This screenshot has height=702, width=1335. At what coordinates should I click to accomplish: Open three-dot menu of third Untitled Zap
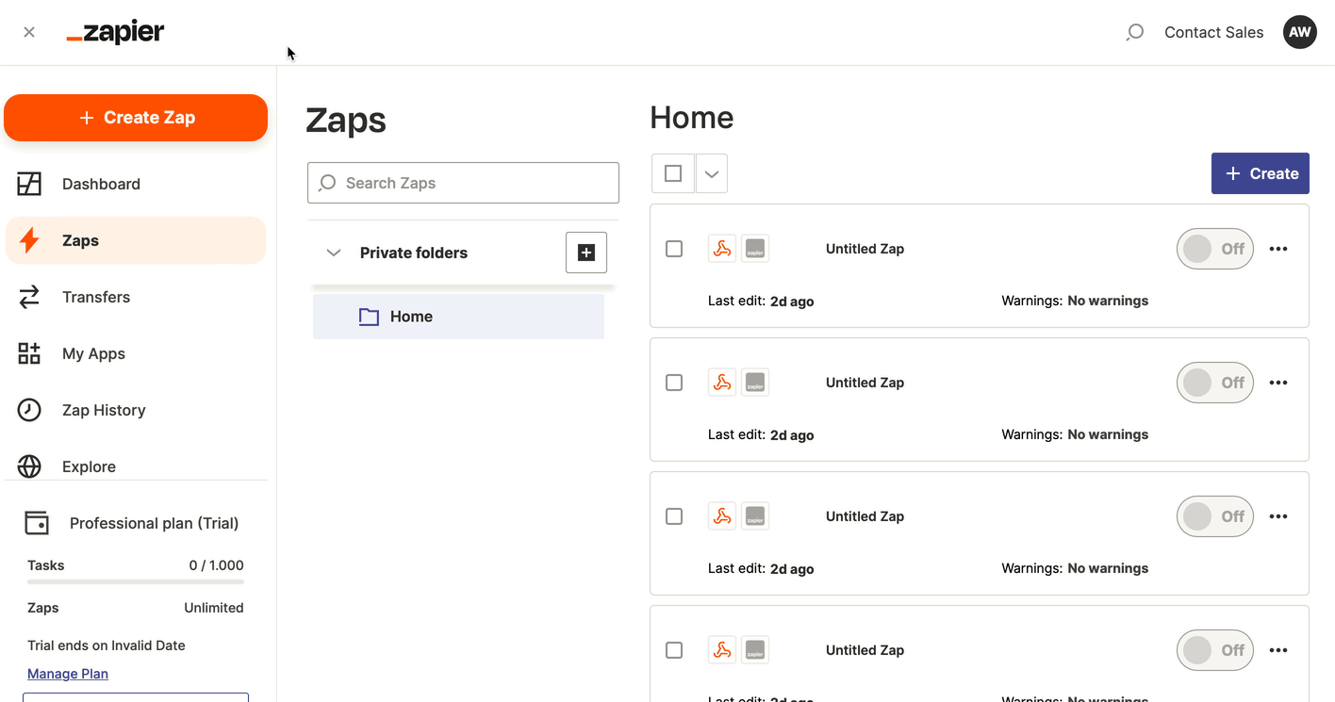coord(1277,516)
